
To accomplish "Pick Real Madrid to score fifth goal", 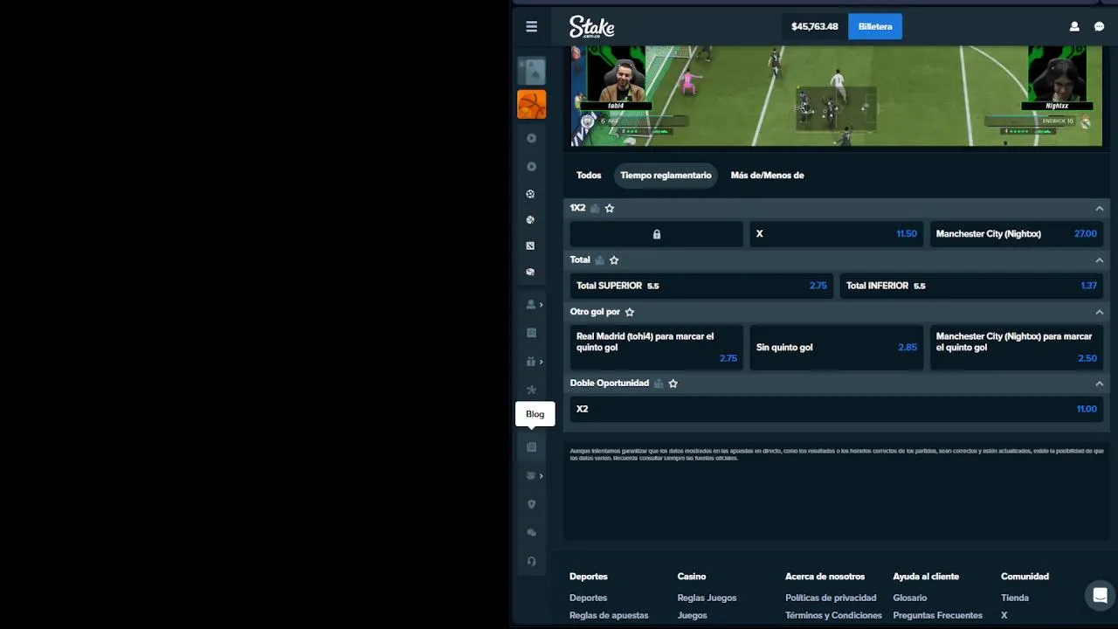I will tap(656, 347).
